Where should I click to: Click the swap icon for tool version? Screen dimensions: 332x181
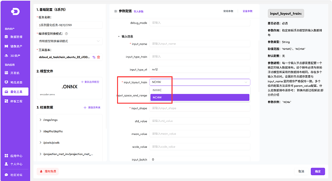pyautogui.click(x=94, y=57)
